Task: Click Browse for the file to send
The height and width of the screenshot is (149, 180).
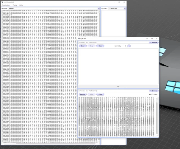Action: [155, 42]
